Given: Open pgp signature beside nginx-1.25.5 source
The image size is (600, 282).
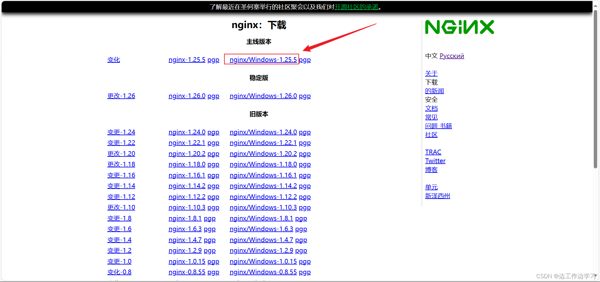Looking at the screenshot, I should [x=213, y=60].
